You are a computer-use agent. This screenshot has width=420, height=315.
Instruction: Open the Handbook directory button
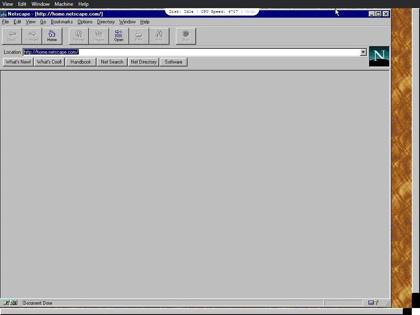point(81,62)
